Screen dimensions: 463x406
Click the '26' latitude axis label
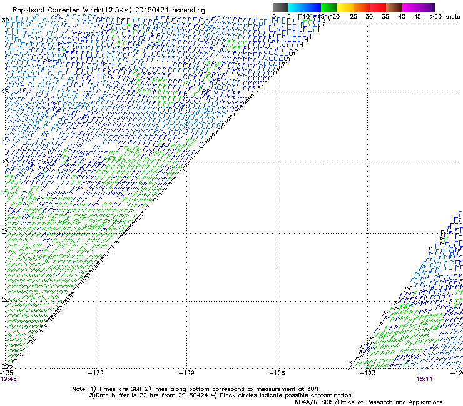5,162
